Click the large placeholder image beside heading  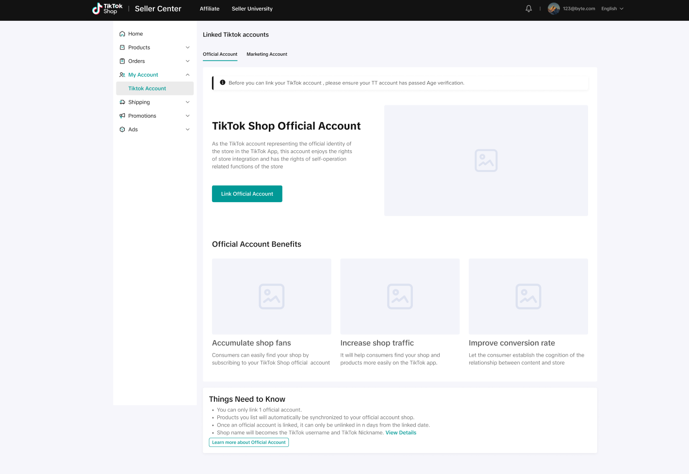click(x=486, y=160)
